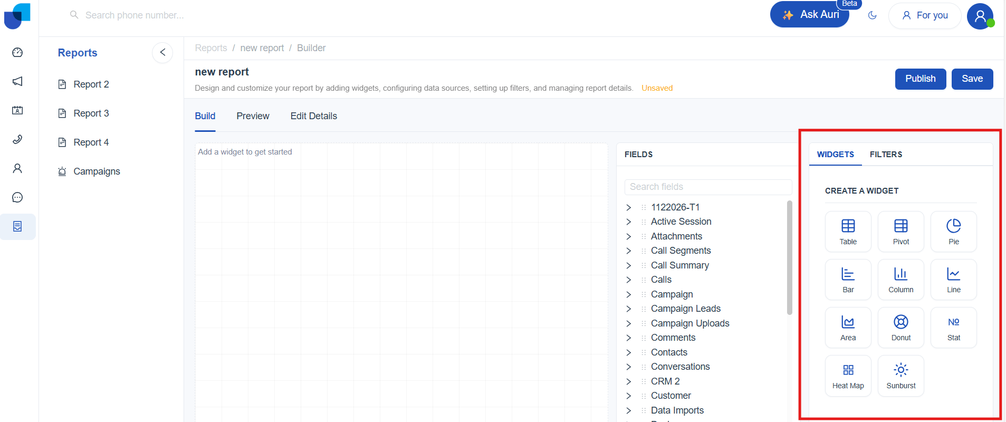Click the Column chart widget

coord(900,280)
